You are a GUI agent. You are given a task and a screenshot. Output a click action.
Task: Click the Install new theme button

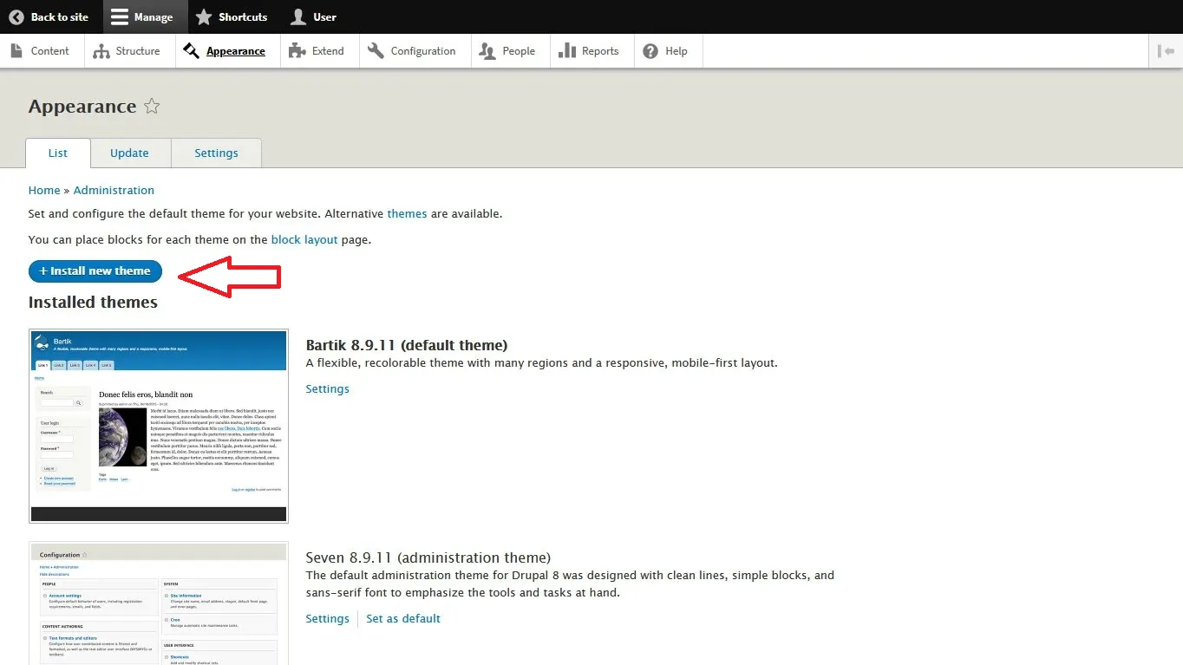point(95,271)
